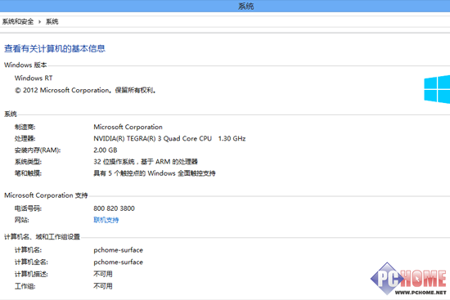Expand the breadcrumb arrow after 系统和安全
This screenshot has height=300, width=450.
tap(39, 22)
